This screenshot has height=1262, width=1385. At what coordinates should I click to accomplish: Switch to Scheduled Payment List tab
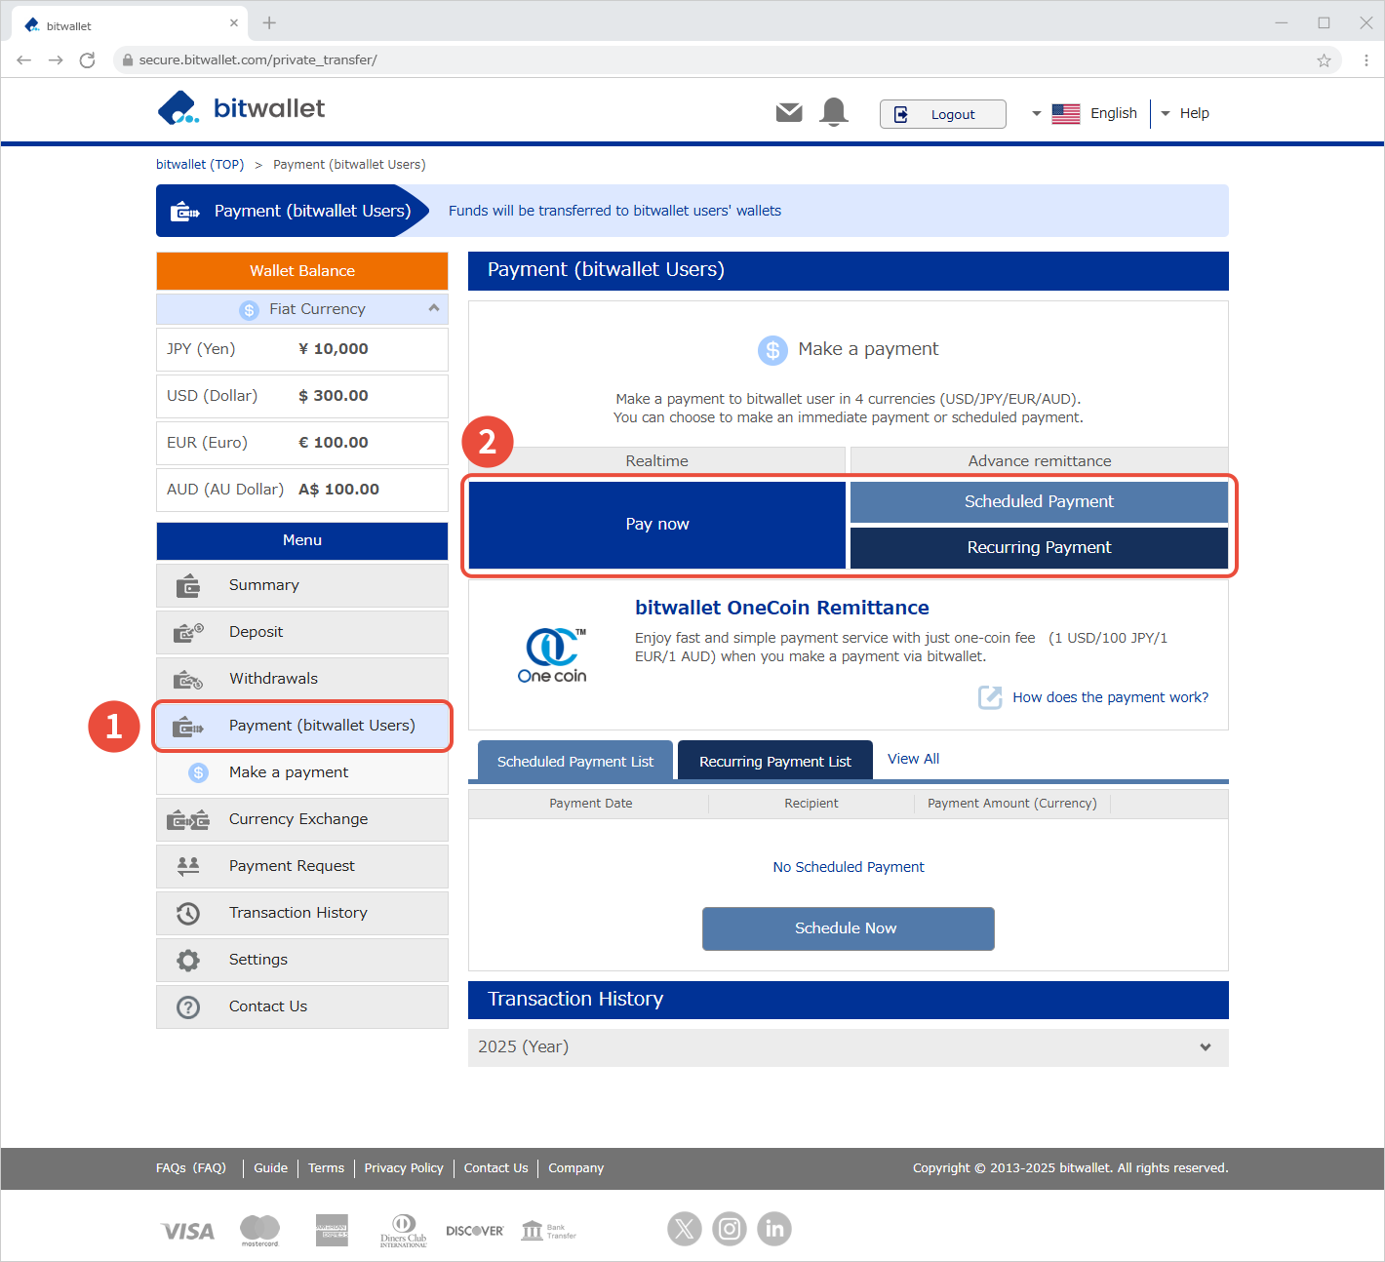point(575,761)
